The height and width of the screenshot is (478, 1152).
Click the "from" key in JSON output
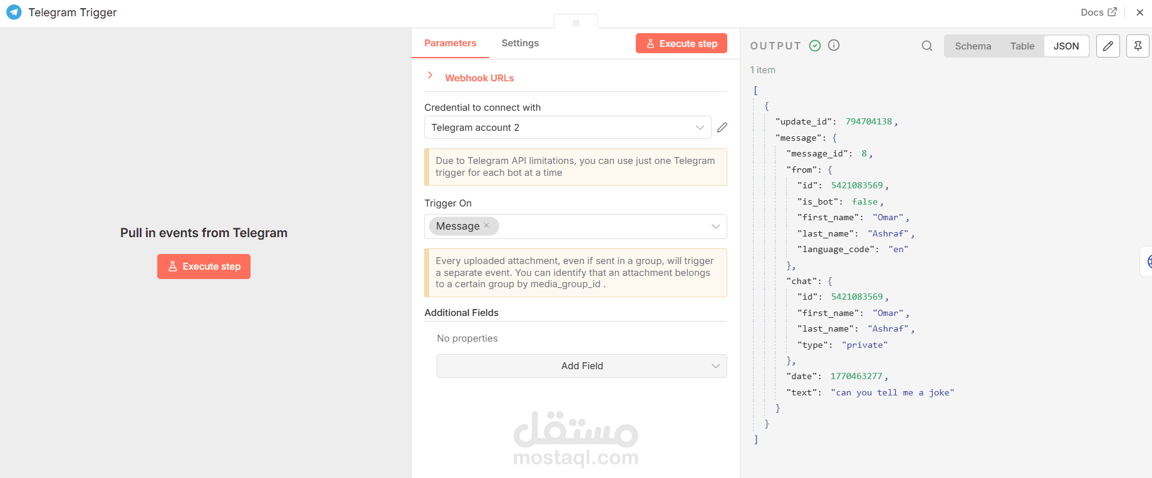[804, 170]
